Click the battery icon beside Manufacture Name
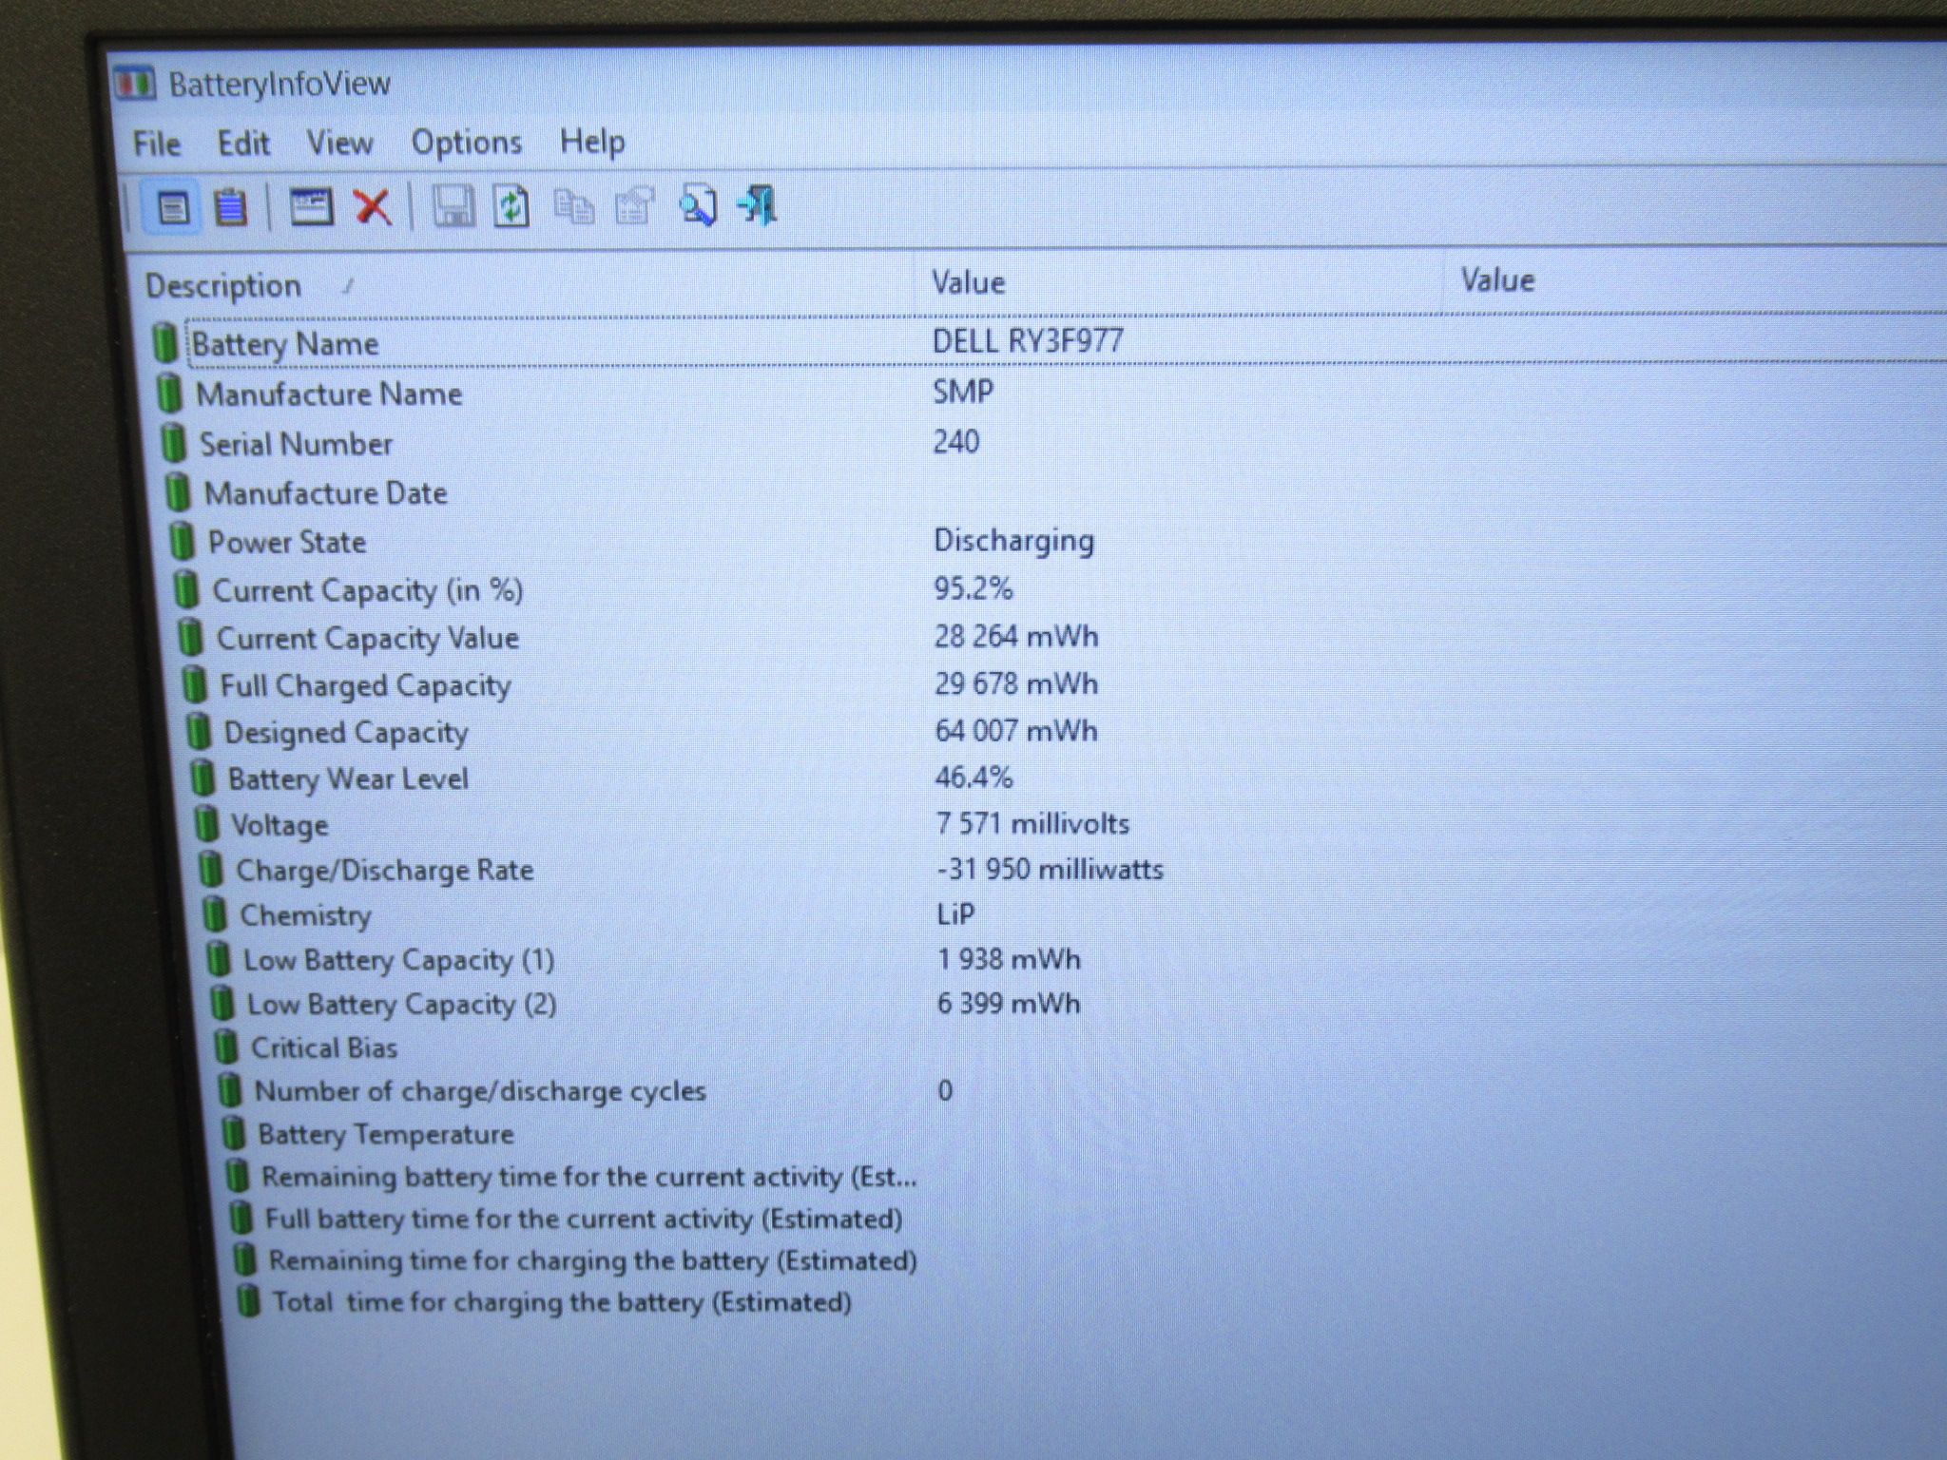Image resolution: width=1947 pixels, height=1460 pixels. click(169, 393)
